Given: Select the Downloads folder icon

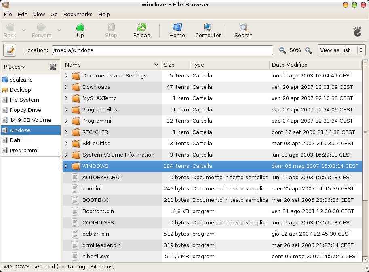Looking at the screenshot, I should click(76, 87).
